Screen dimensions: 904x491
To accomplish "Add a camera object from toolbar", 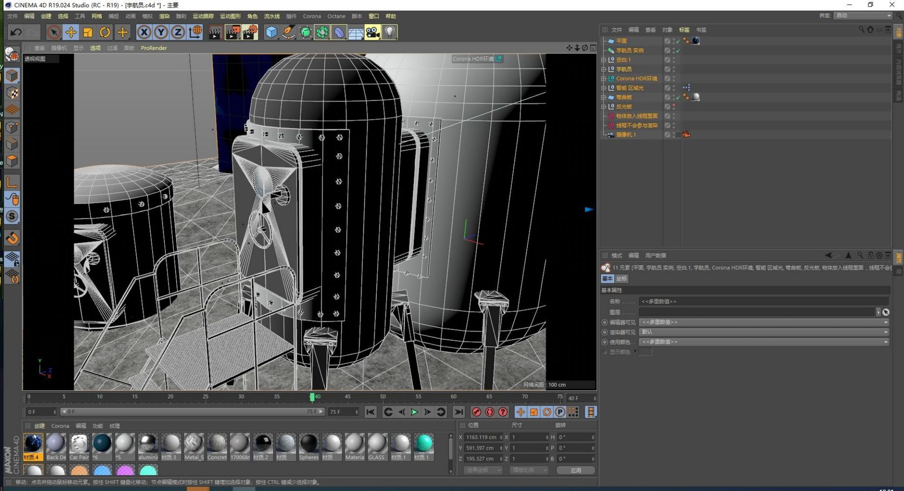I will tap(373, 32).
